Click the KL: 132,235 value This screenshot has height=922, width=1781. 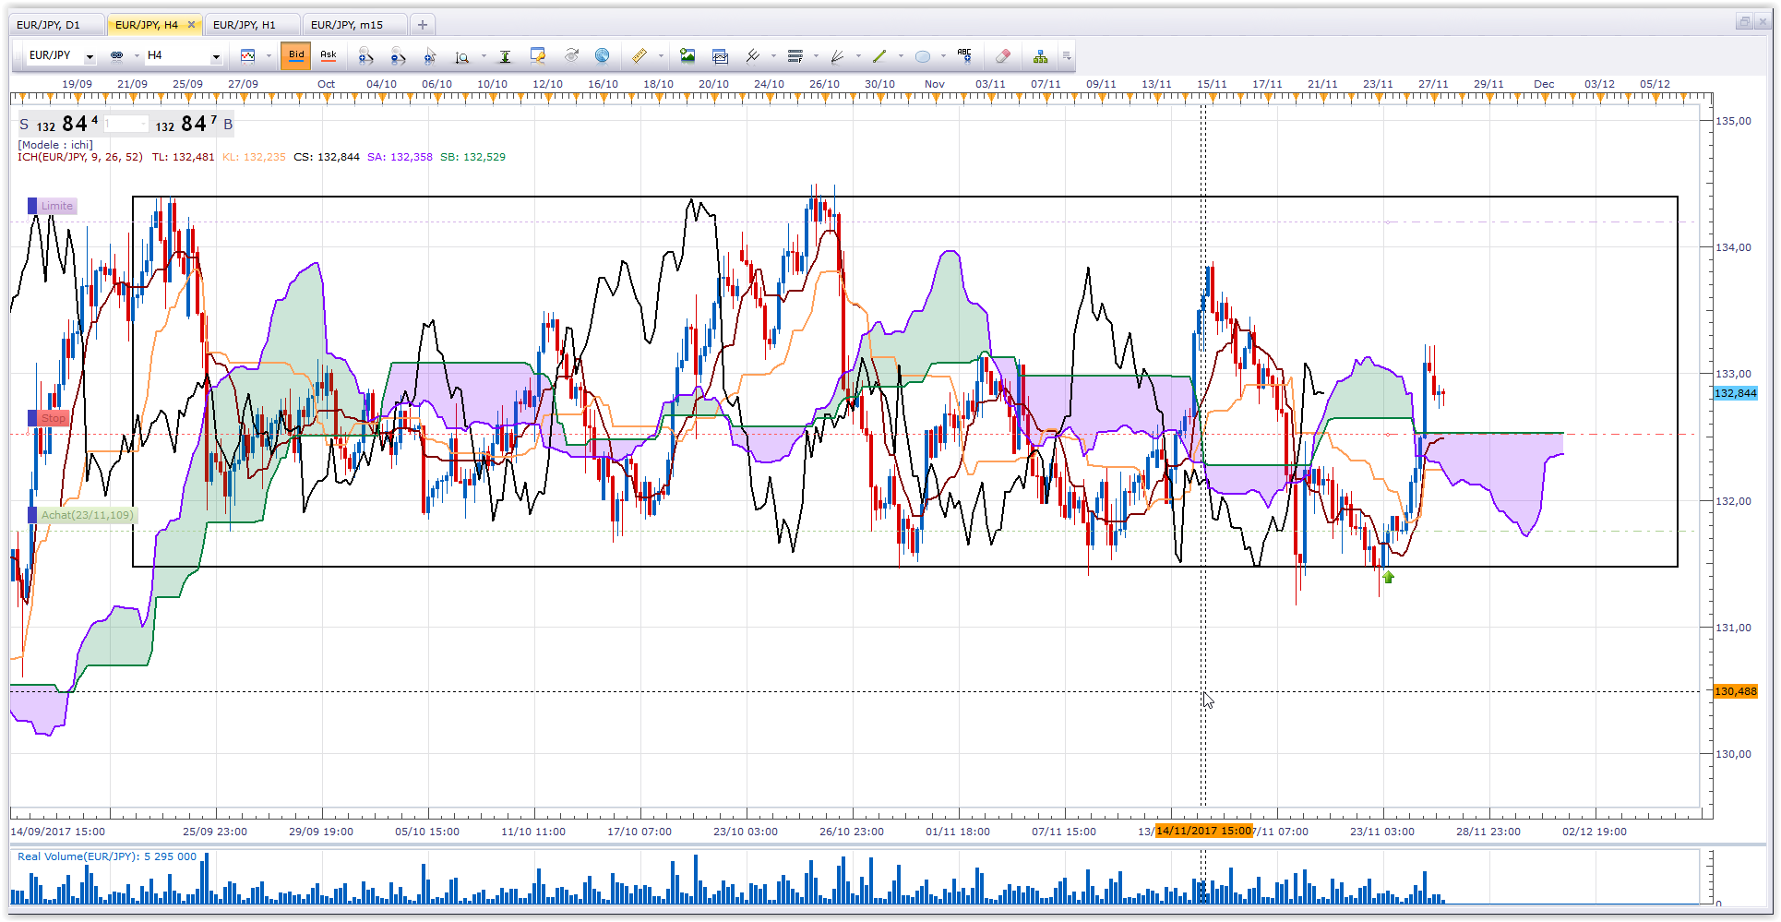pyautogui.click(x=254, y=157)
